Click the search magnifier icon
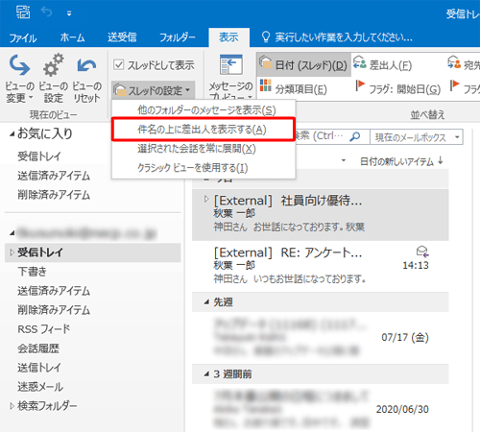The image size is (480, 432). click(x=354, y=137)
